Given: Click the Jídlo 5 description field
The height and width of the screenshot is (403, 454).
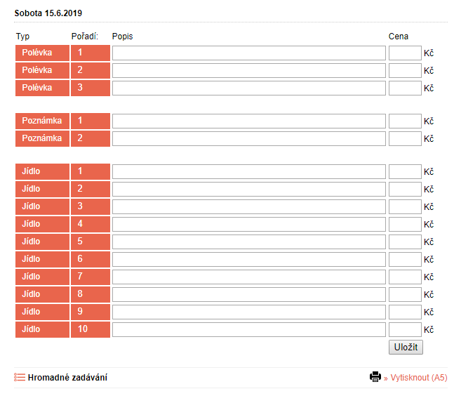Looking at the screenshot, I should (248, 242).
